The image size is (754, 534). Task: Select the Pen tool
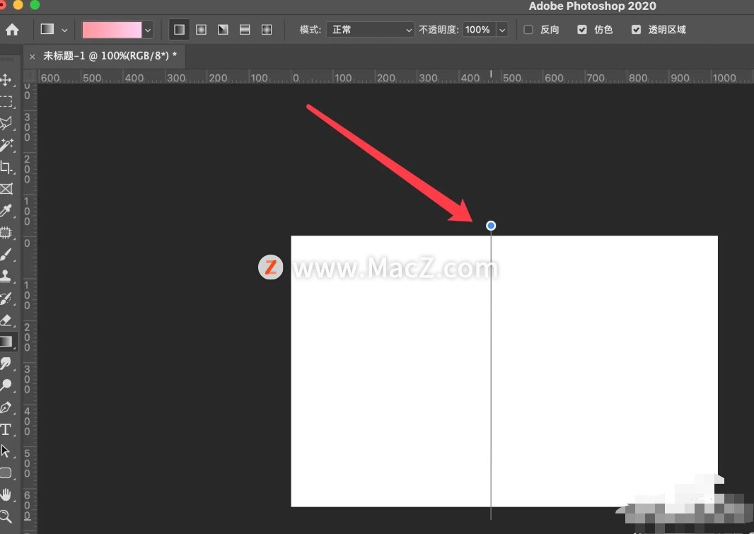click(x=6, y=407)
